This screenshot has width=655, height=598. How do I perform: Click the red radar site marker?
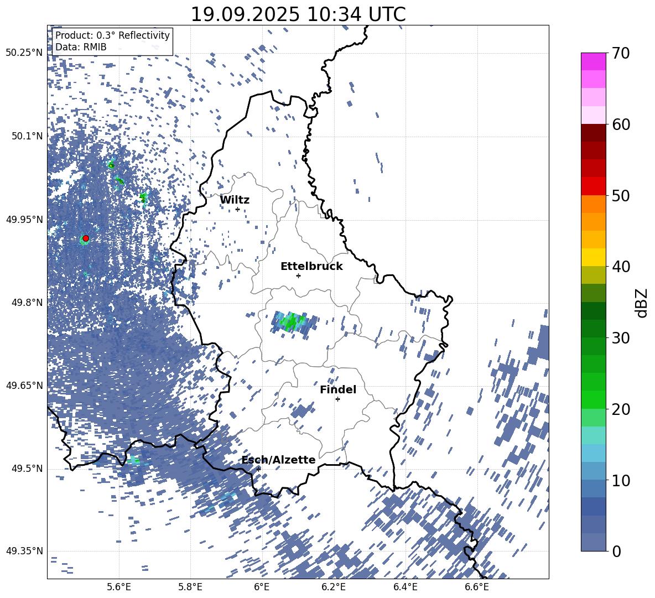pos(86,238)
